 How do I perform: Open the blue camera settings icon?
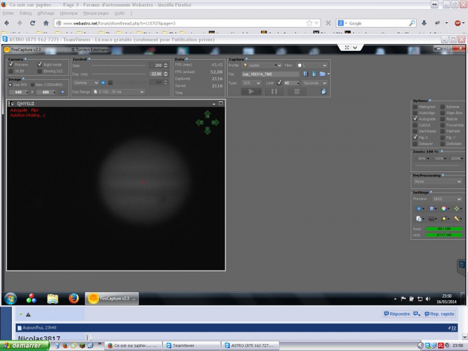click(419, 209)
